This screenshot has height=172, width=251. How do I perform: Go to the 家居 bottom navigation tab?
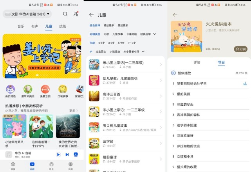(x=13, y=166)
